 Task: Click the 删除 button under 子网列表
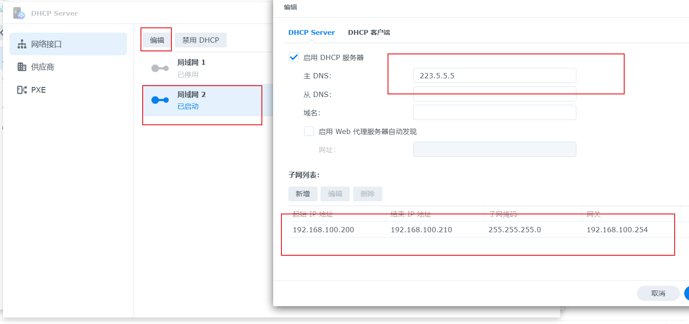tap(368, 194)
